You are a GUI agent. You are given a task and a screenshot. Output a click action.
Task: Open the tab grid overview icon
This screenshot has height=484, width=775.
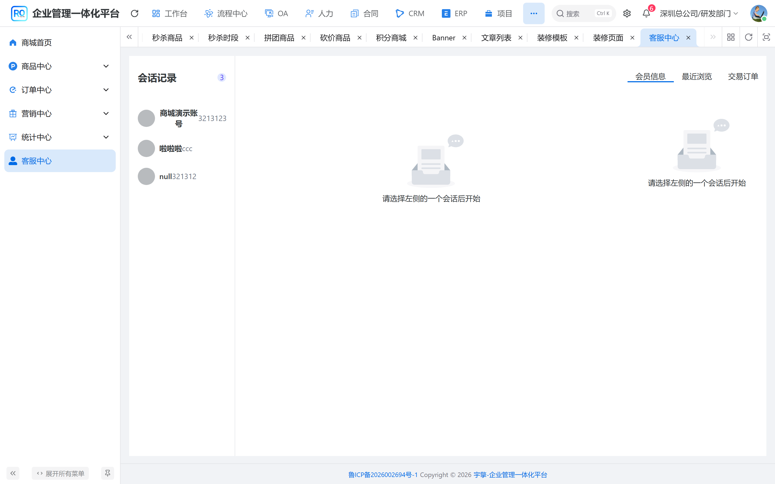pyautogui.click(x=731, y=37)
